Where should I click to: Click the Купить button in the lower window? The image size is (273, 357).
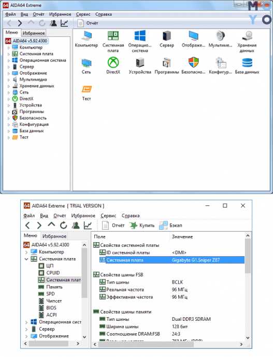pyautogui.click(x=142, y=226)
